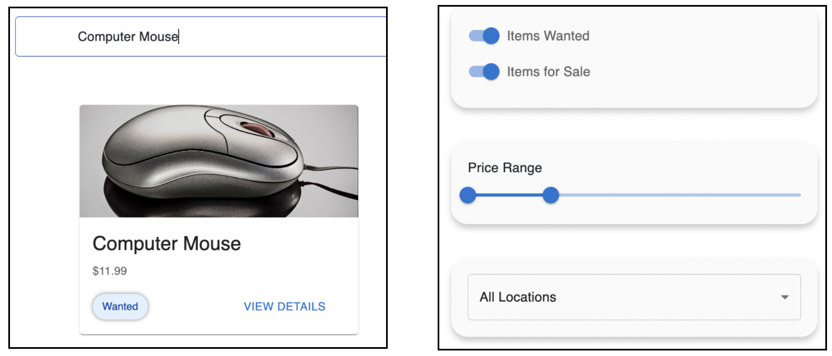Click empty space left of the search text
832x356 pixels.
click(x=47, y=37)
